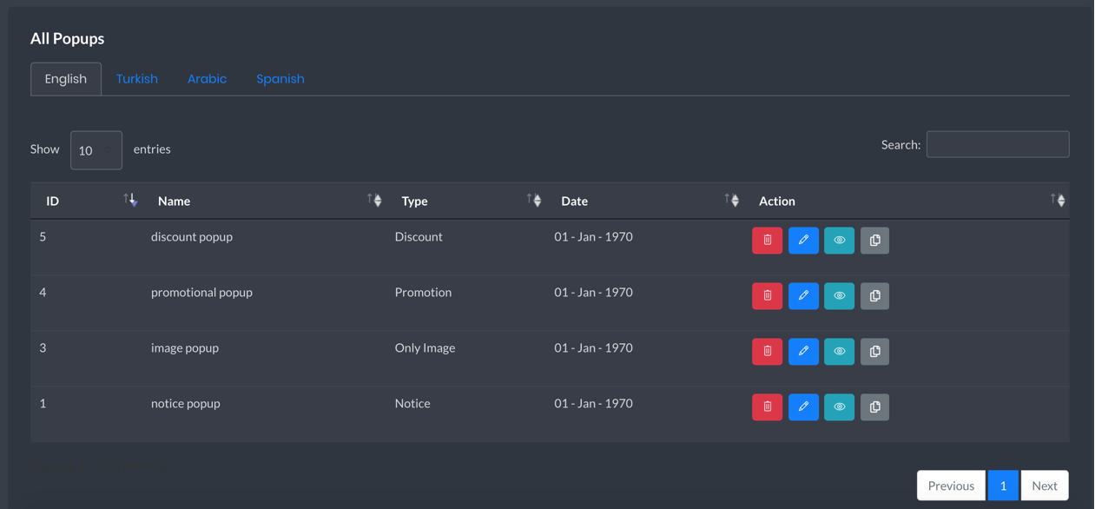This screenshot has width=1095, height=509.
Task: Open the show entries count dropdown
Action: tap(96, 150)
